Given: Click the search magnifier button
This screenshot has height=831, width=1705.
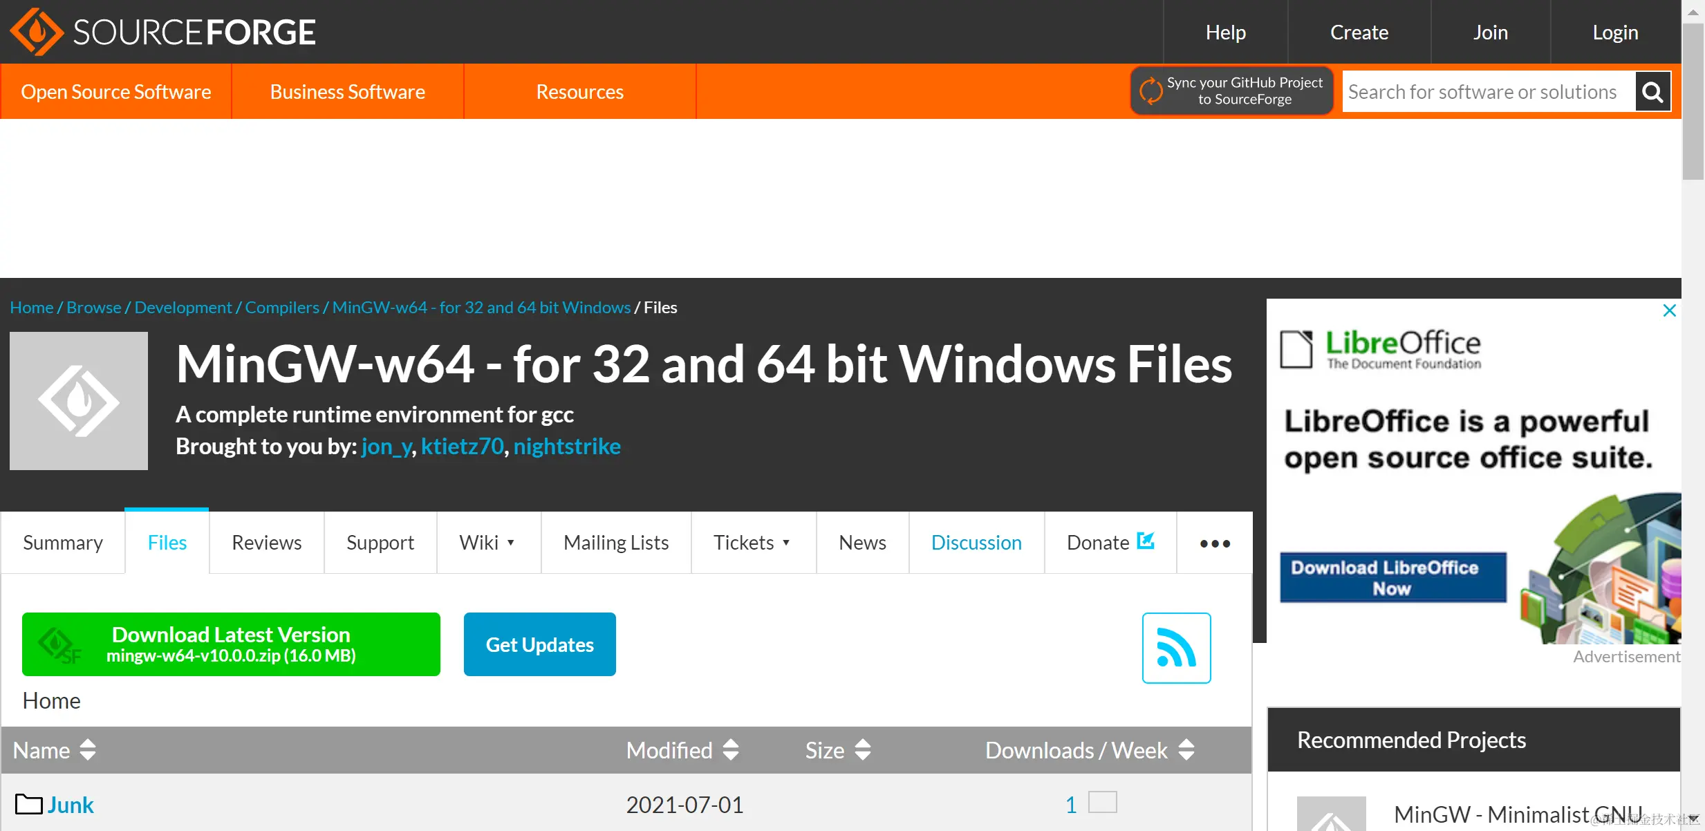Looking at the screenshot, I should pos(1652,92).
